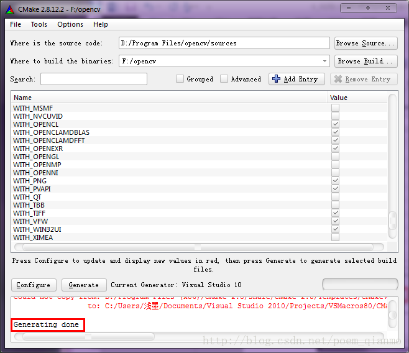
Task: Select the WITH_QT entry name
Action: click(27, 197)
